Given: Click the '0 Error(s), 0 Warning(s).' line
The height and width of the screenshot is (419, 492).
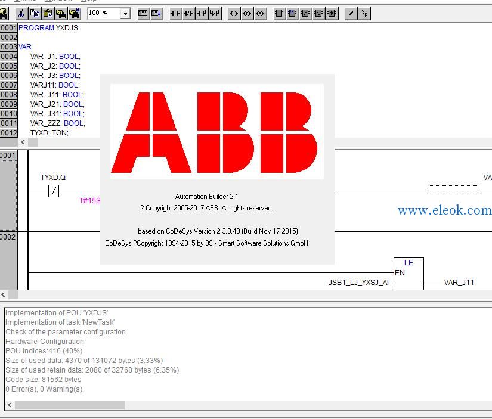Looking at the screenshot, I should pos(45,389).
